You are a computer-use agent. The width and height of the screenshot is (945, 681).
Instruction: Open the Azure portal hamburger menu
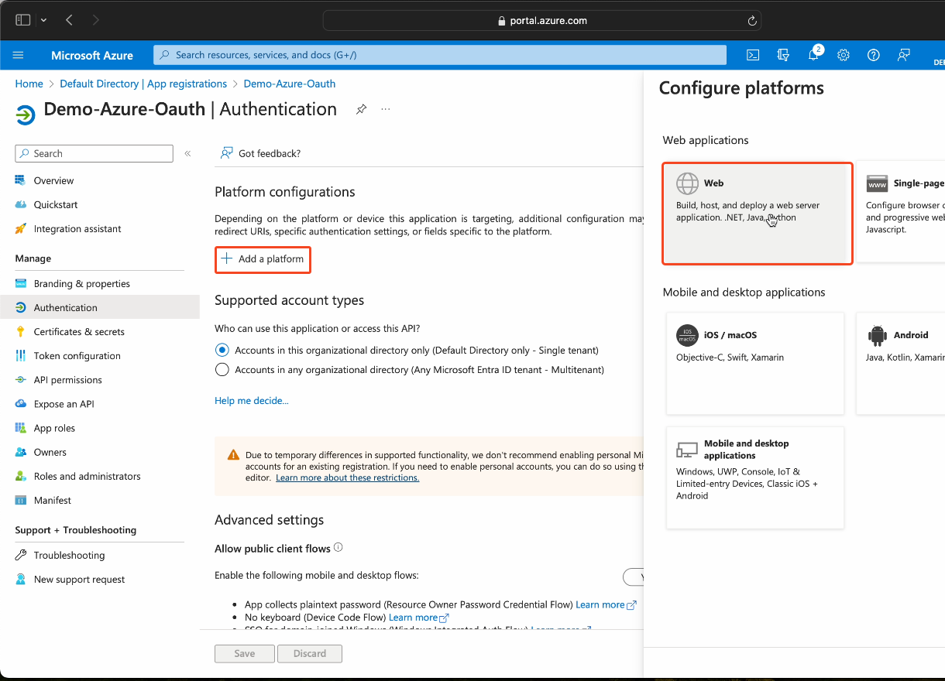click(19, 55)
